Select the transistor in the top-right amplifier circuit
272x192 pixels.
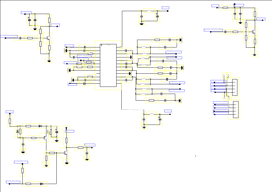click(x=254, y=32)
